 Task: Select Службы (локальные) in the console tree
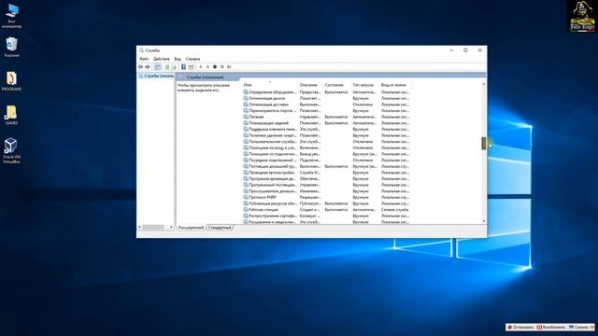[156, 77]
